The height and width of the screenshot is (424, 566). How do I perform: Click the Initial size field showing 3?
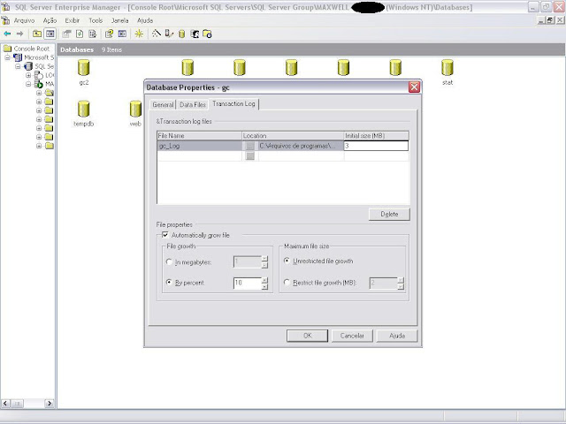[x=376, y=146]
